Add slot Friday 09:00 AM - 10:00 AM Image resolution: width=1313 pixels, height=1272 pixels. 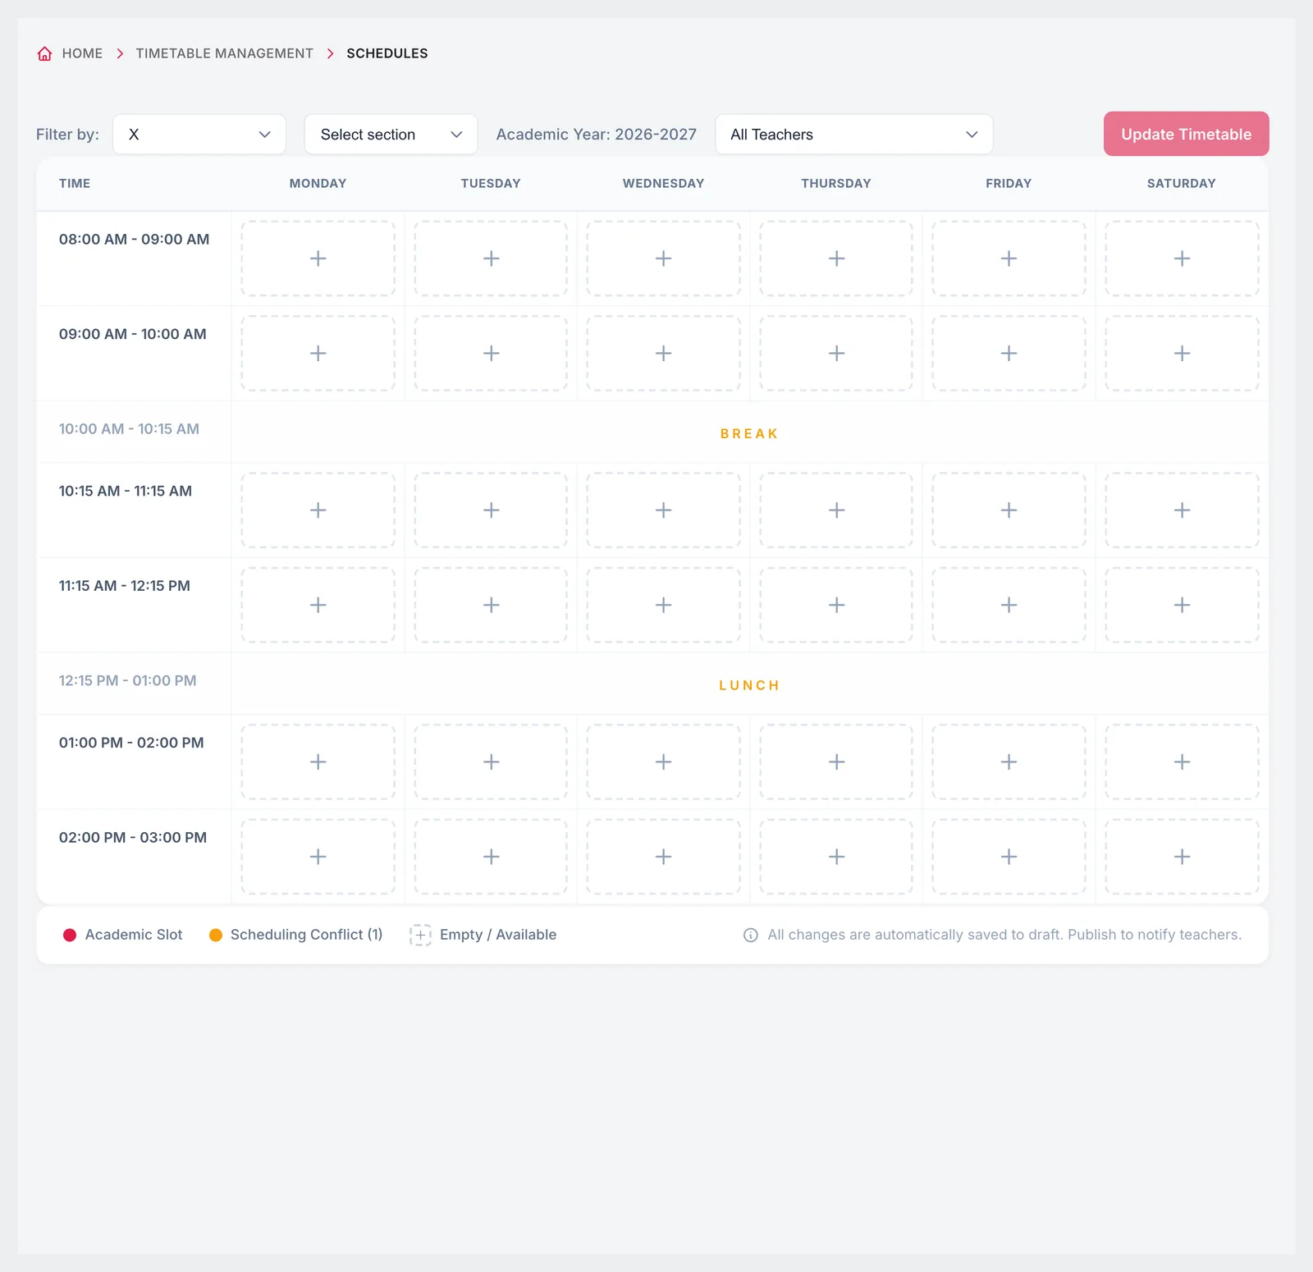click(1009, 354)
